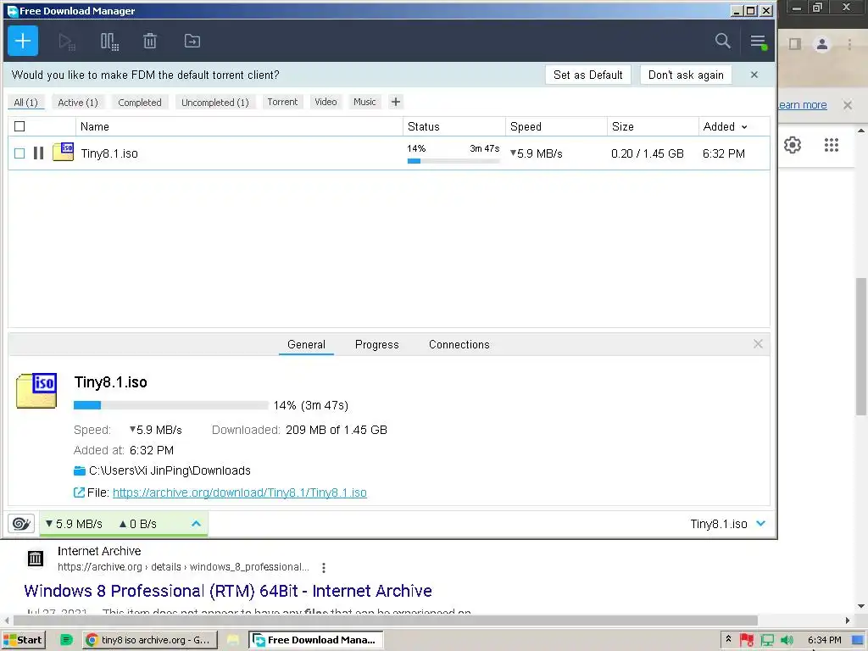Select the Active (1) filter tab

tap(78, 103)
